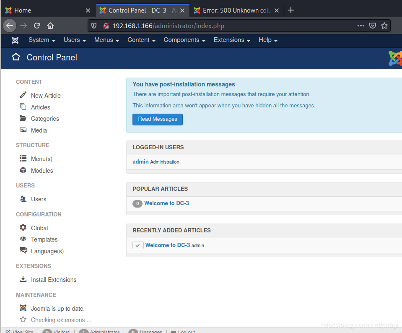This screenshot has width=402, height=333.
Task: Close the Control Panel - DC-3 tab
Action: tap(182, 10)
